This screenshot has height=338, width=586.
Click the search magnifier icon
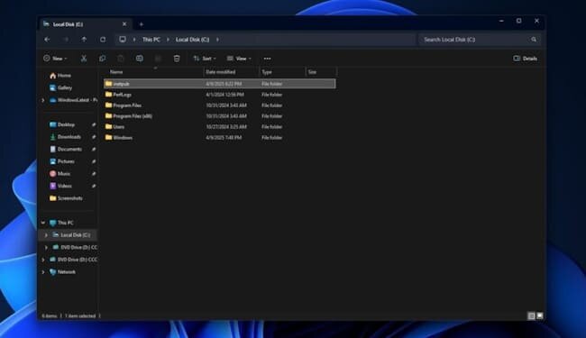point(534,40)
